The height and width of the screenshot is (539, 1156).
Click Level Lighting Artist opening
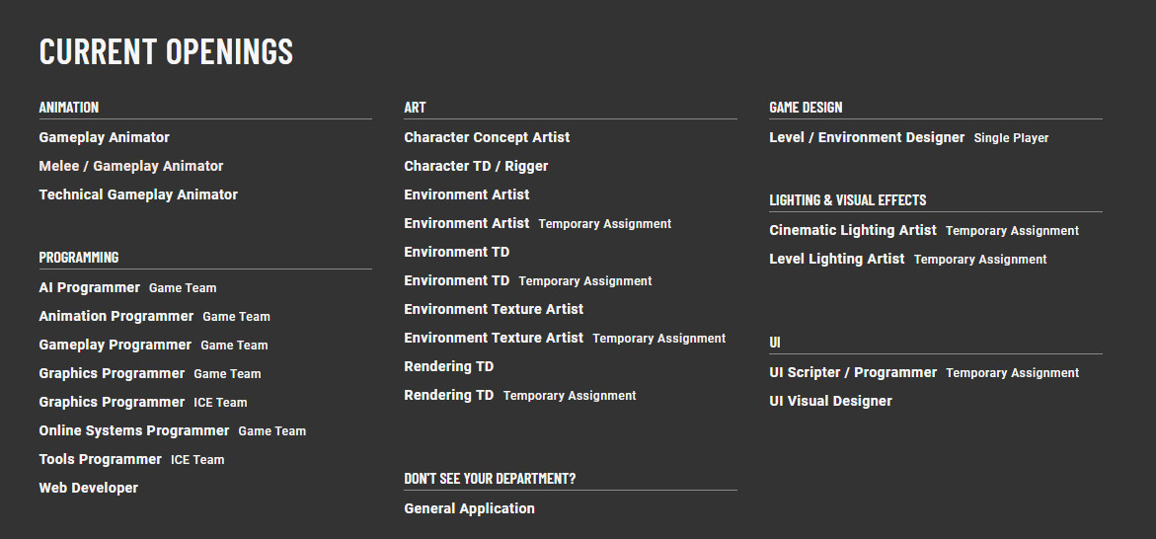[907, 260]
